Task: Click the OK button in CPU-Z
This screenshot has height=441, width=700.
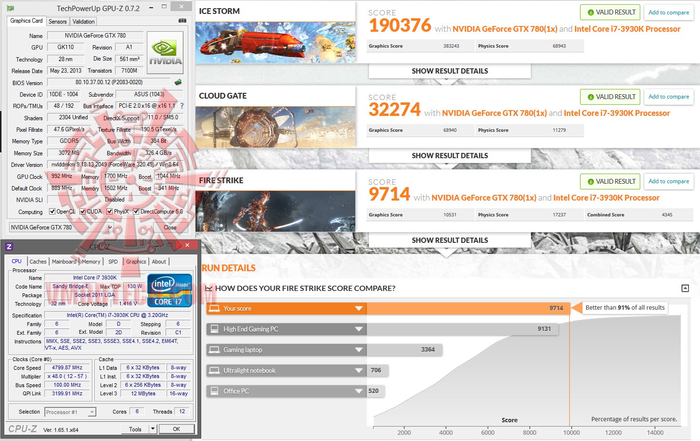Action: tap(177, 429)
